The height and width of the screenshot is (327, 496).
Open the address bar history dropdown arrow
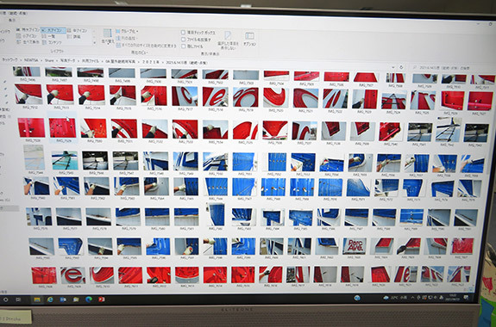tap(393, 67)
